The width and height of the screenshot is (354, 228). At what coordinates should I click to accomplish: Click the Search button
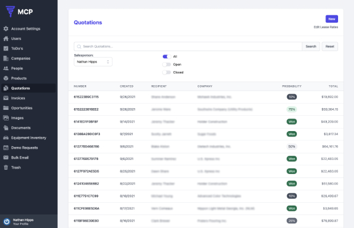[311, 46]
